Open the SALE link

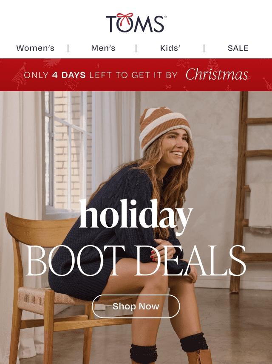coord(238,48)
